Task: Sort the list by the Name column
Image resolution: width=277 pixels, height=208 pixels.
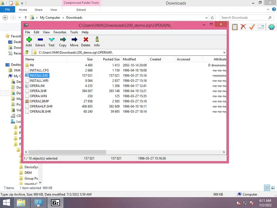Action: [x=45, y=59]
